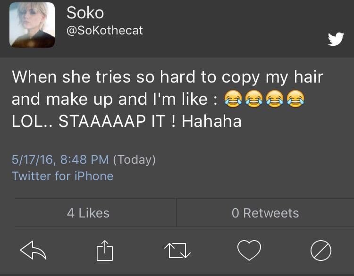Click the word Hahaha in tweet
The height and width of the screenshot is (276, 354).
coord(211,121)
